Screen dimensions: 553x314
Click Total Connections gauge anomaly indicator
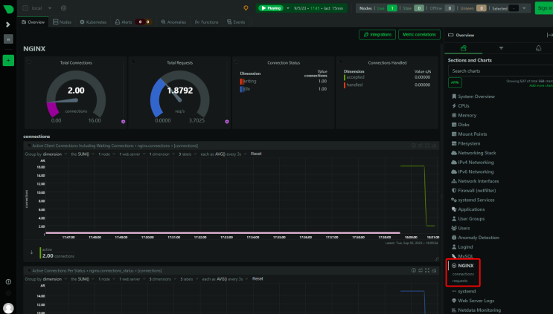coord(123,122)
